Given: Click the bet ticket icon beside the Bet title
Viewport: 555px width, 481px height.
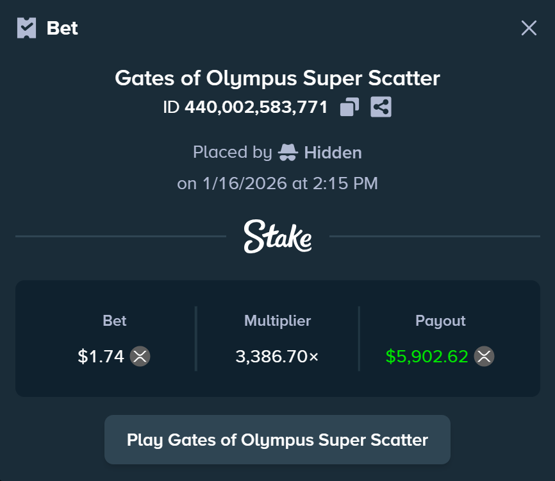Looking at the screenshot, I should 27,28.
